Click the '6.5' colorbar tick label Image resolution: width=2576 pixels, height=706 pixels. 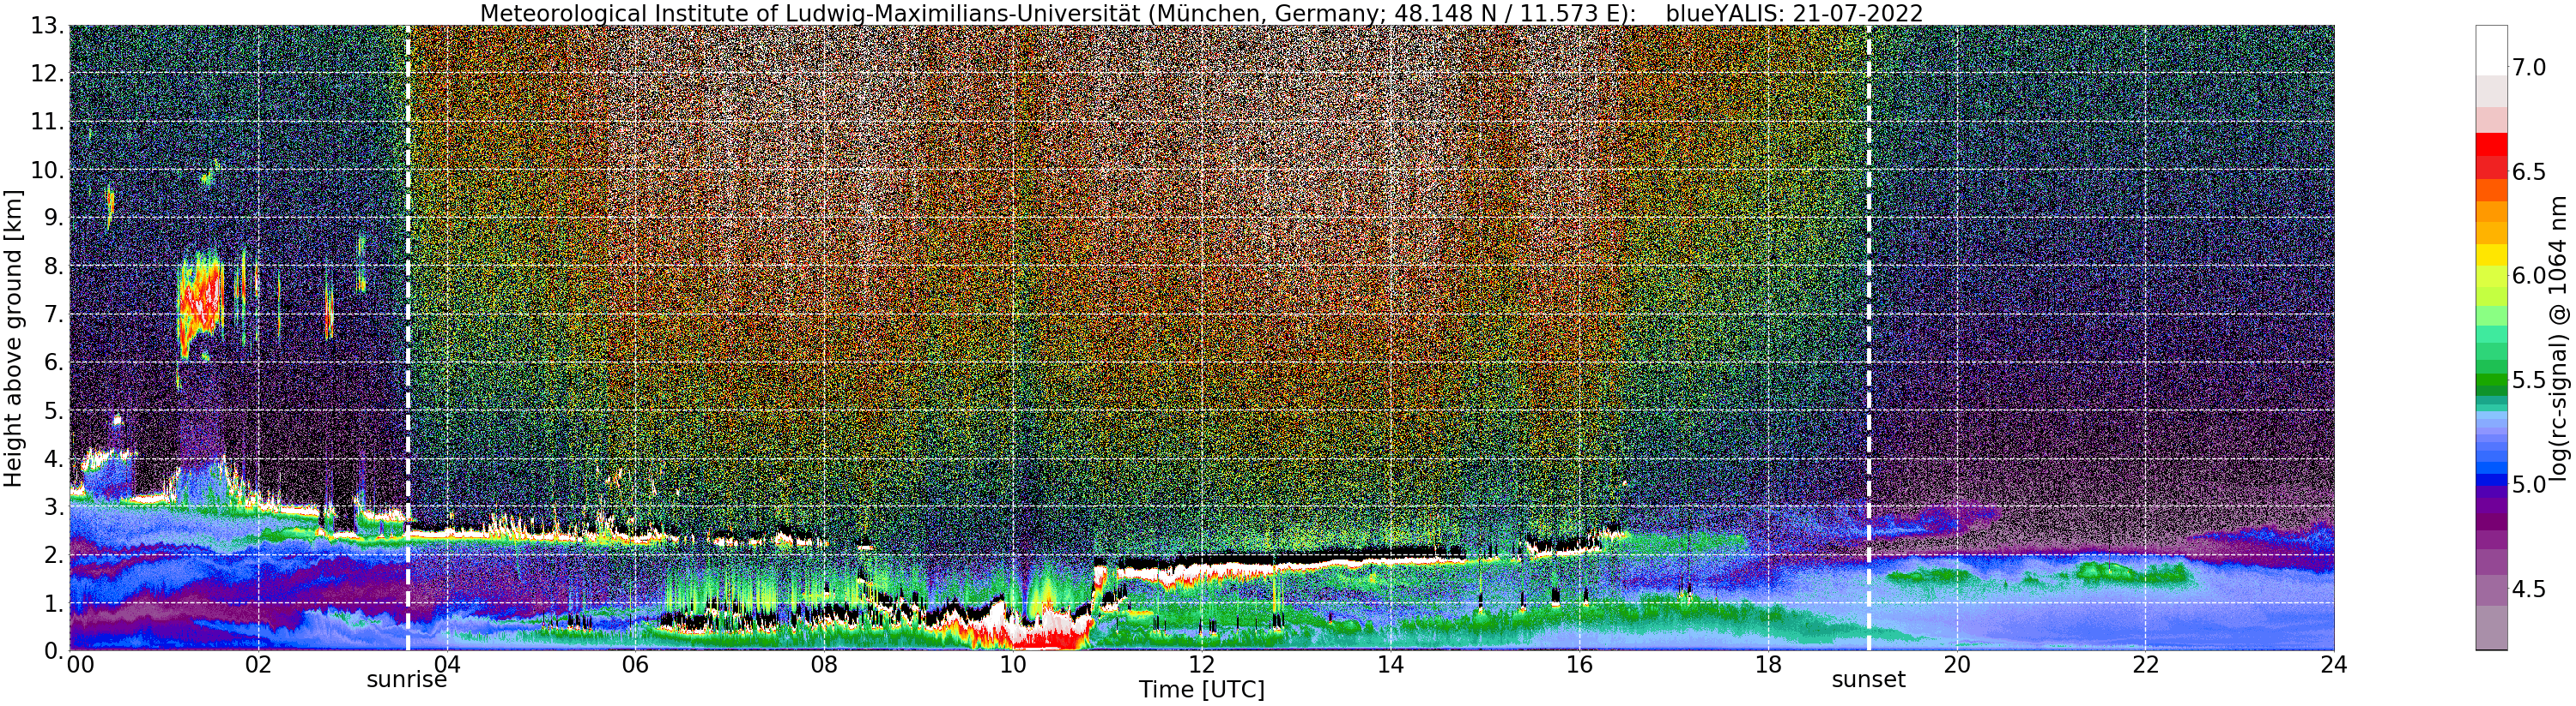point(2528,171)
